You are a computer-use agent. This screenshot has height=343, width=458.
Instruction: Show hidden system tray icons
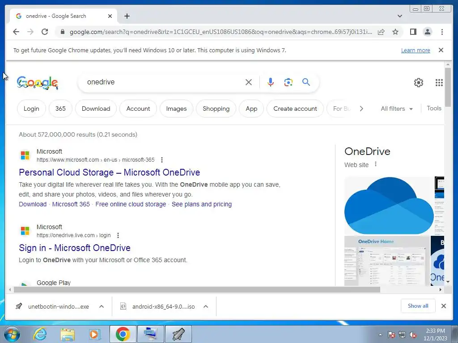[380, 335]
